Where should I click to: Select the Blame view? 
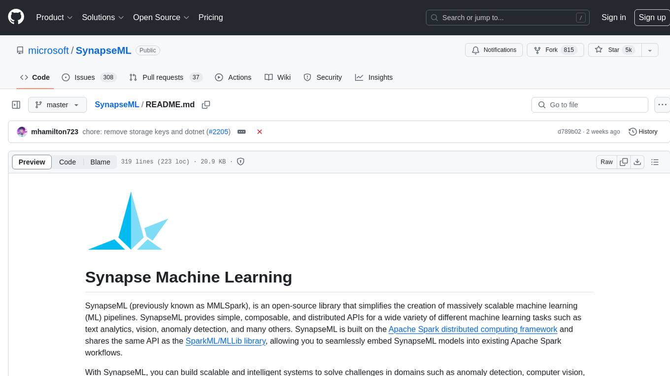[100, 162]
